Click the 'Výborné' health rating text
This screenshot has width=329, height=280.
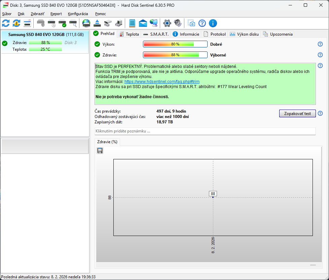218,55
